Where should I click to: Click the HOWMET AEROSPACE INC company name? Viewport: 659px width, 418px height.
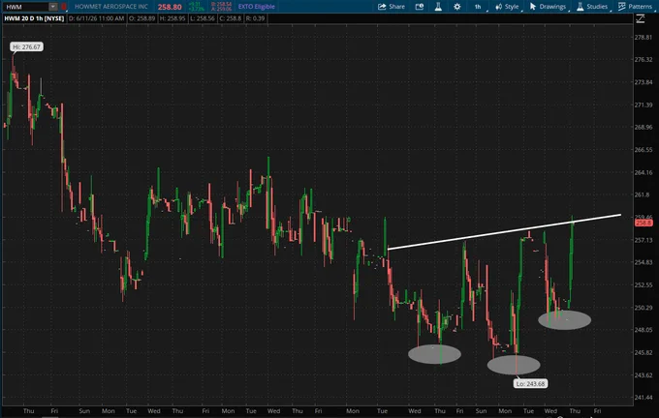point(111,7)
